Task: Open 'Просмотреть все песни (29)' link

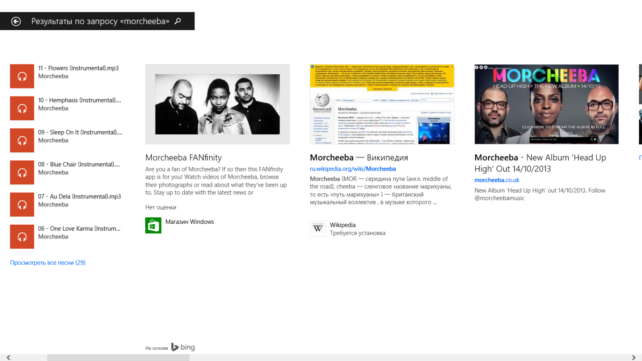Action: (x=47, y=263)
